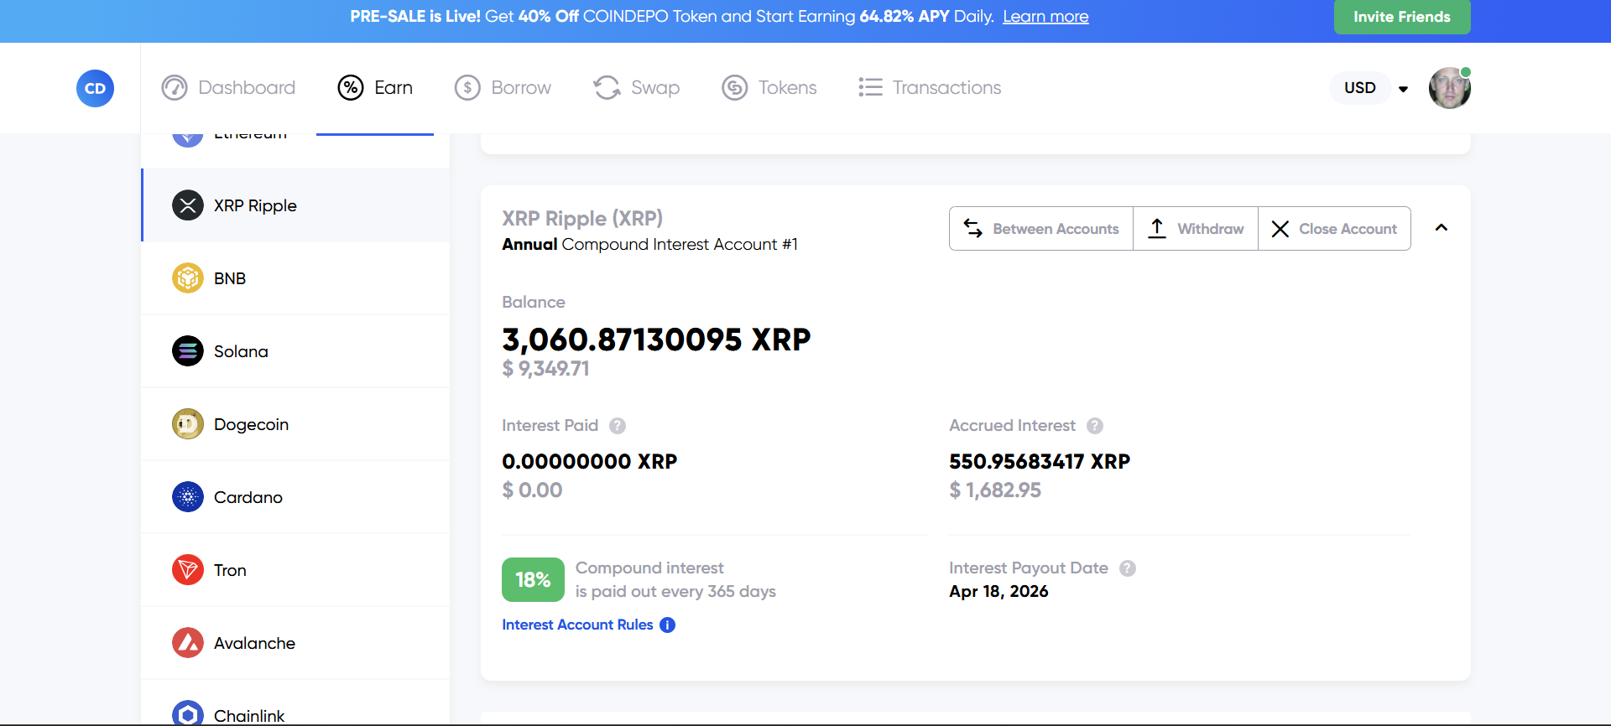This screenshot has height=726, width=1611.
Task: Open the Tokens tab
Action: point(769,87)
